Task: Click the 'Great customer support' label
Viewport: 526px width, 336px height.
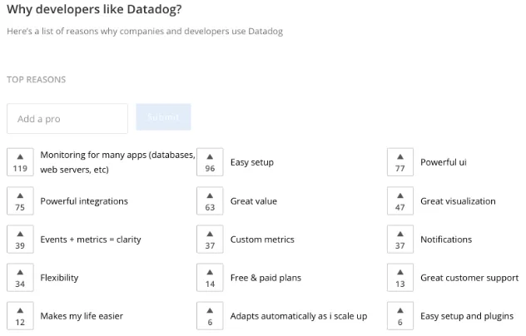Action: [469, 278]
